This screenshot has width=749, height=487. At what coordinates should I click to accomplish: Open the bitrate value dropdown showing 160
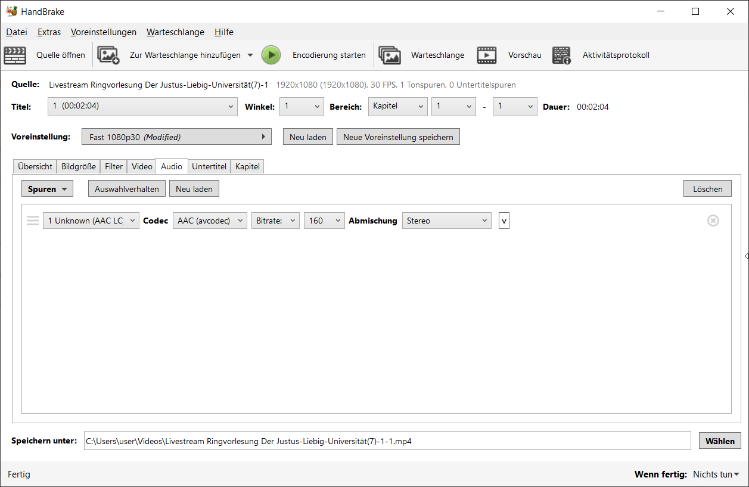click(324, 221)
